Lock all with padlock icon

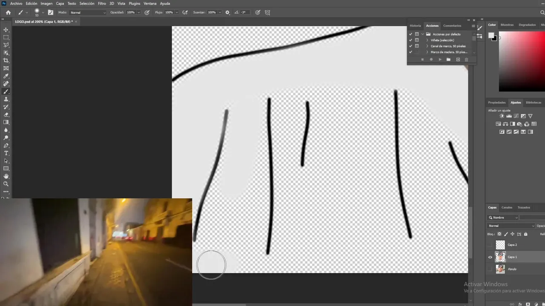click(525, 234)
